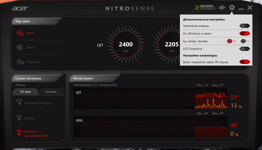Toggle keyboard backlight 30 second timeout
This screenshot has height=150, width=262.
244,62
